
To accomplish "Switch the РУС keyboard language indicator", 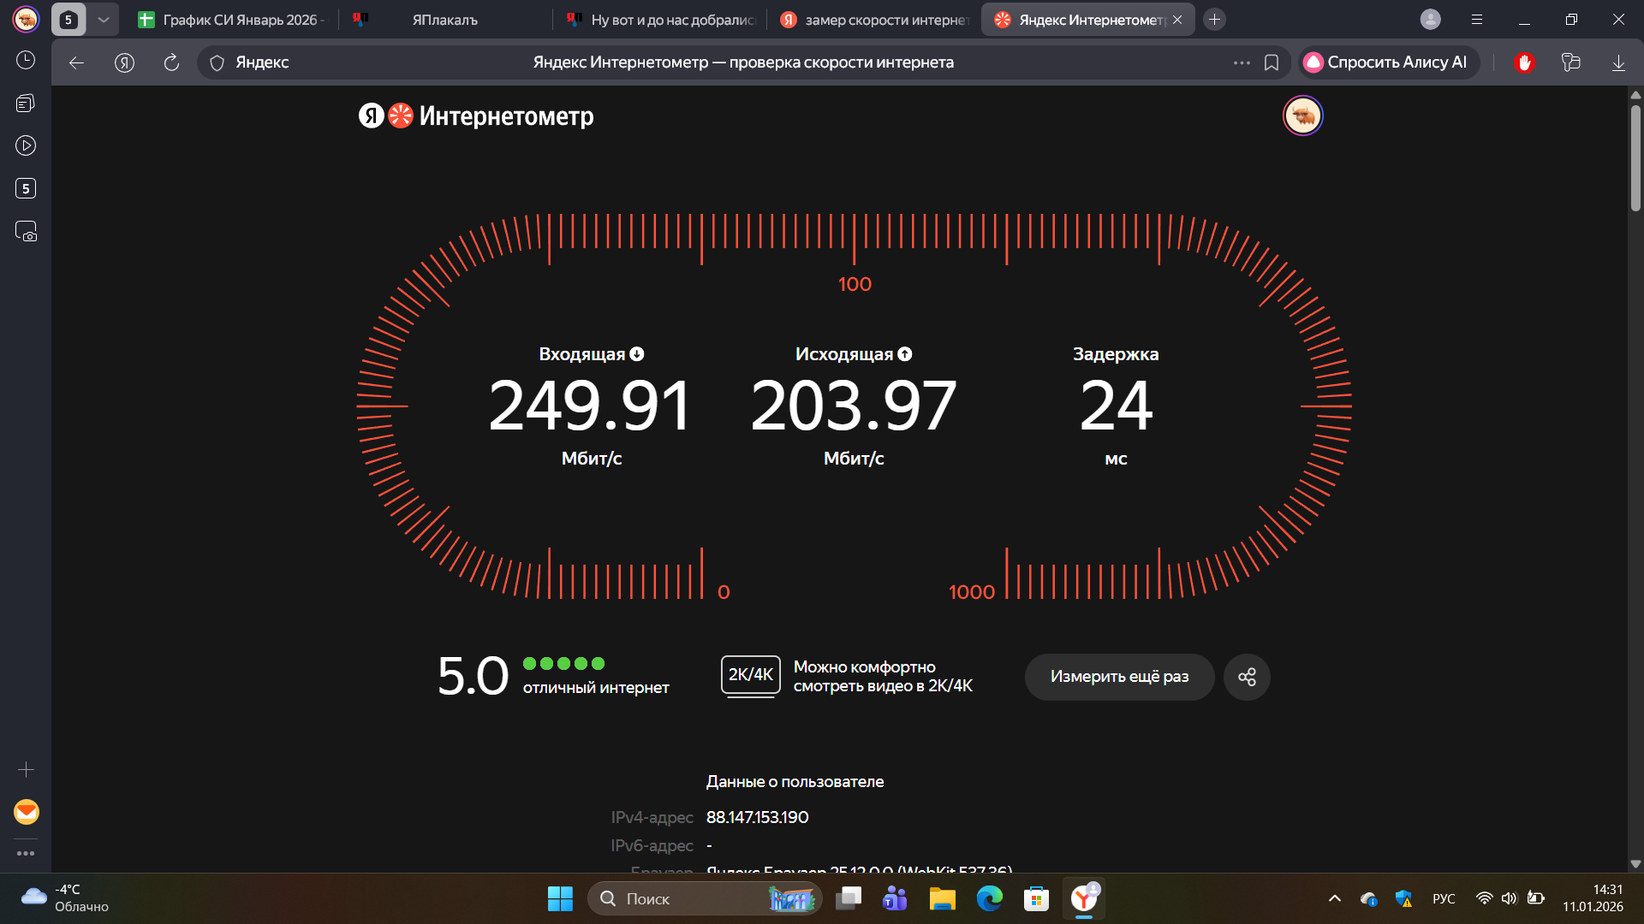I will (1444, 898).
